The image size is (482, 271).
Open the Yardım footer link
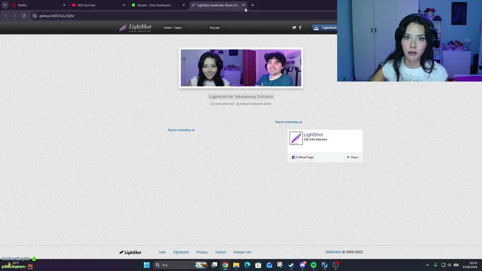220,252
